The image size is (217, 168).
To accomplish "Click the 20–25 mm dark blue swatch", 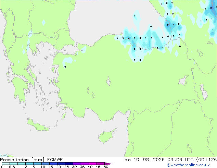I will tap(61, 164).
